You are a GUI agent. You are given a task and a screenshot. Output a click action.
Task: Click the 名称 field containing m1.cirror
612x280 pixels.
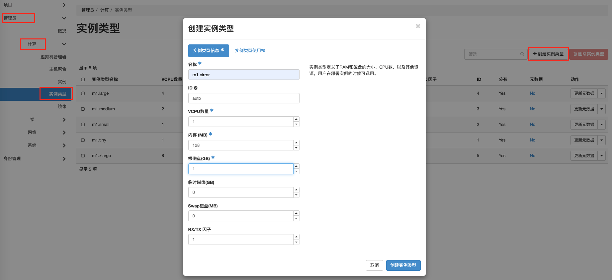point(244,75)
